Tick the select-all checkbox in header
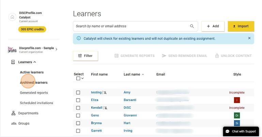The height and width of the screenshot is (137, 262). (78, 78)
